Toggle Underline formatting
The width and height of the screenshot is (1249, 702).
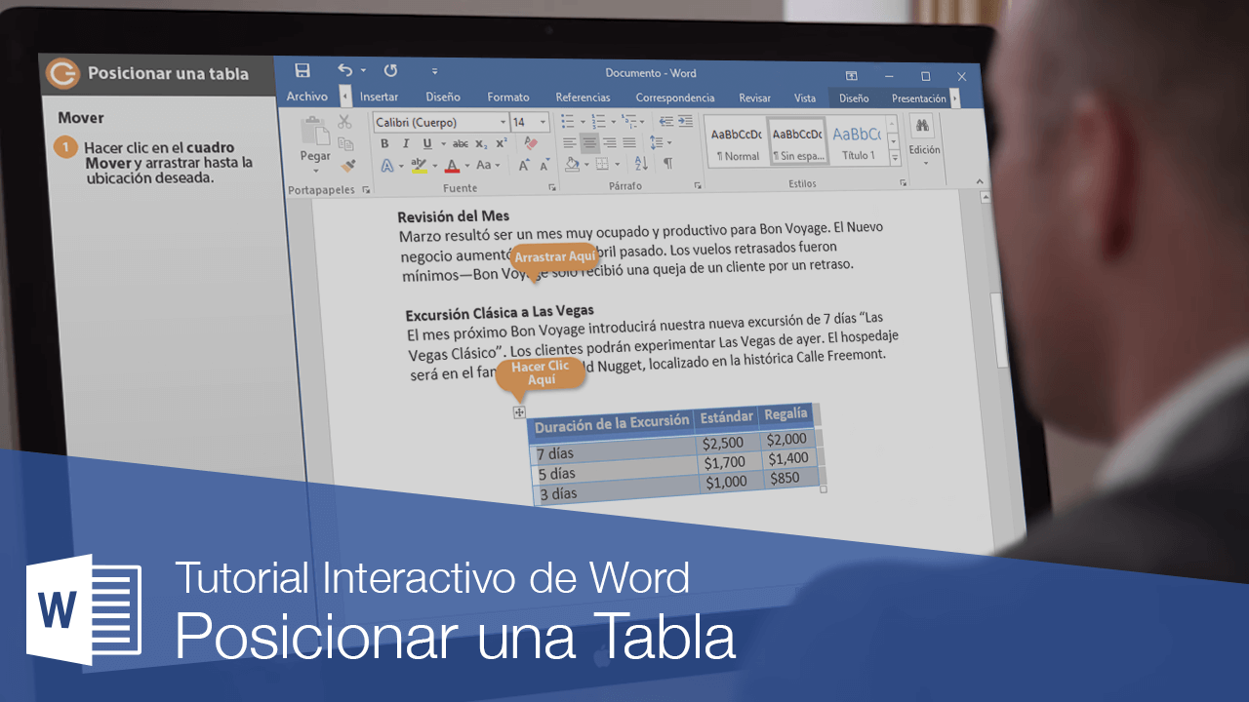point(427,143)
